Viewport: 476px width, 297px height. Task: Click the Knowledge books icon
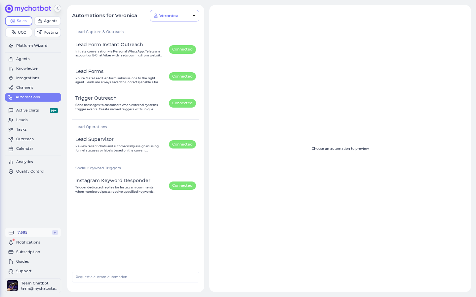click(x=11, y=69)
